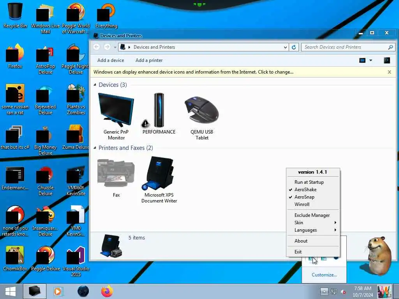Expand the Languages submenu
The width and height of the screenshot is (399, 299).
pyautogui.click(x=313, y=230)
